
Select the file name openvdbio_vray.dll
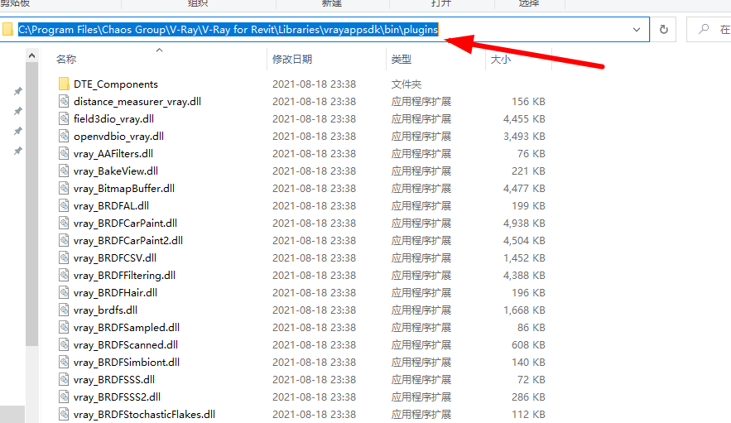(x=118, y=137)
